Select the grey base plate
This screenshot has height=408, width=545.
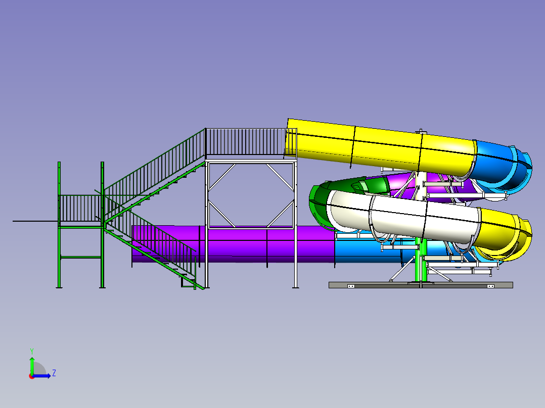click(x=421, y=285)
